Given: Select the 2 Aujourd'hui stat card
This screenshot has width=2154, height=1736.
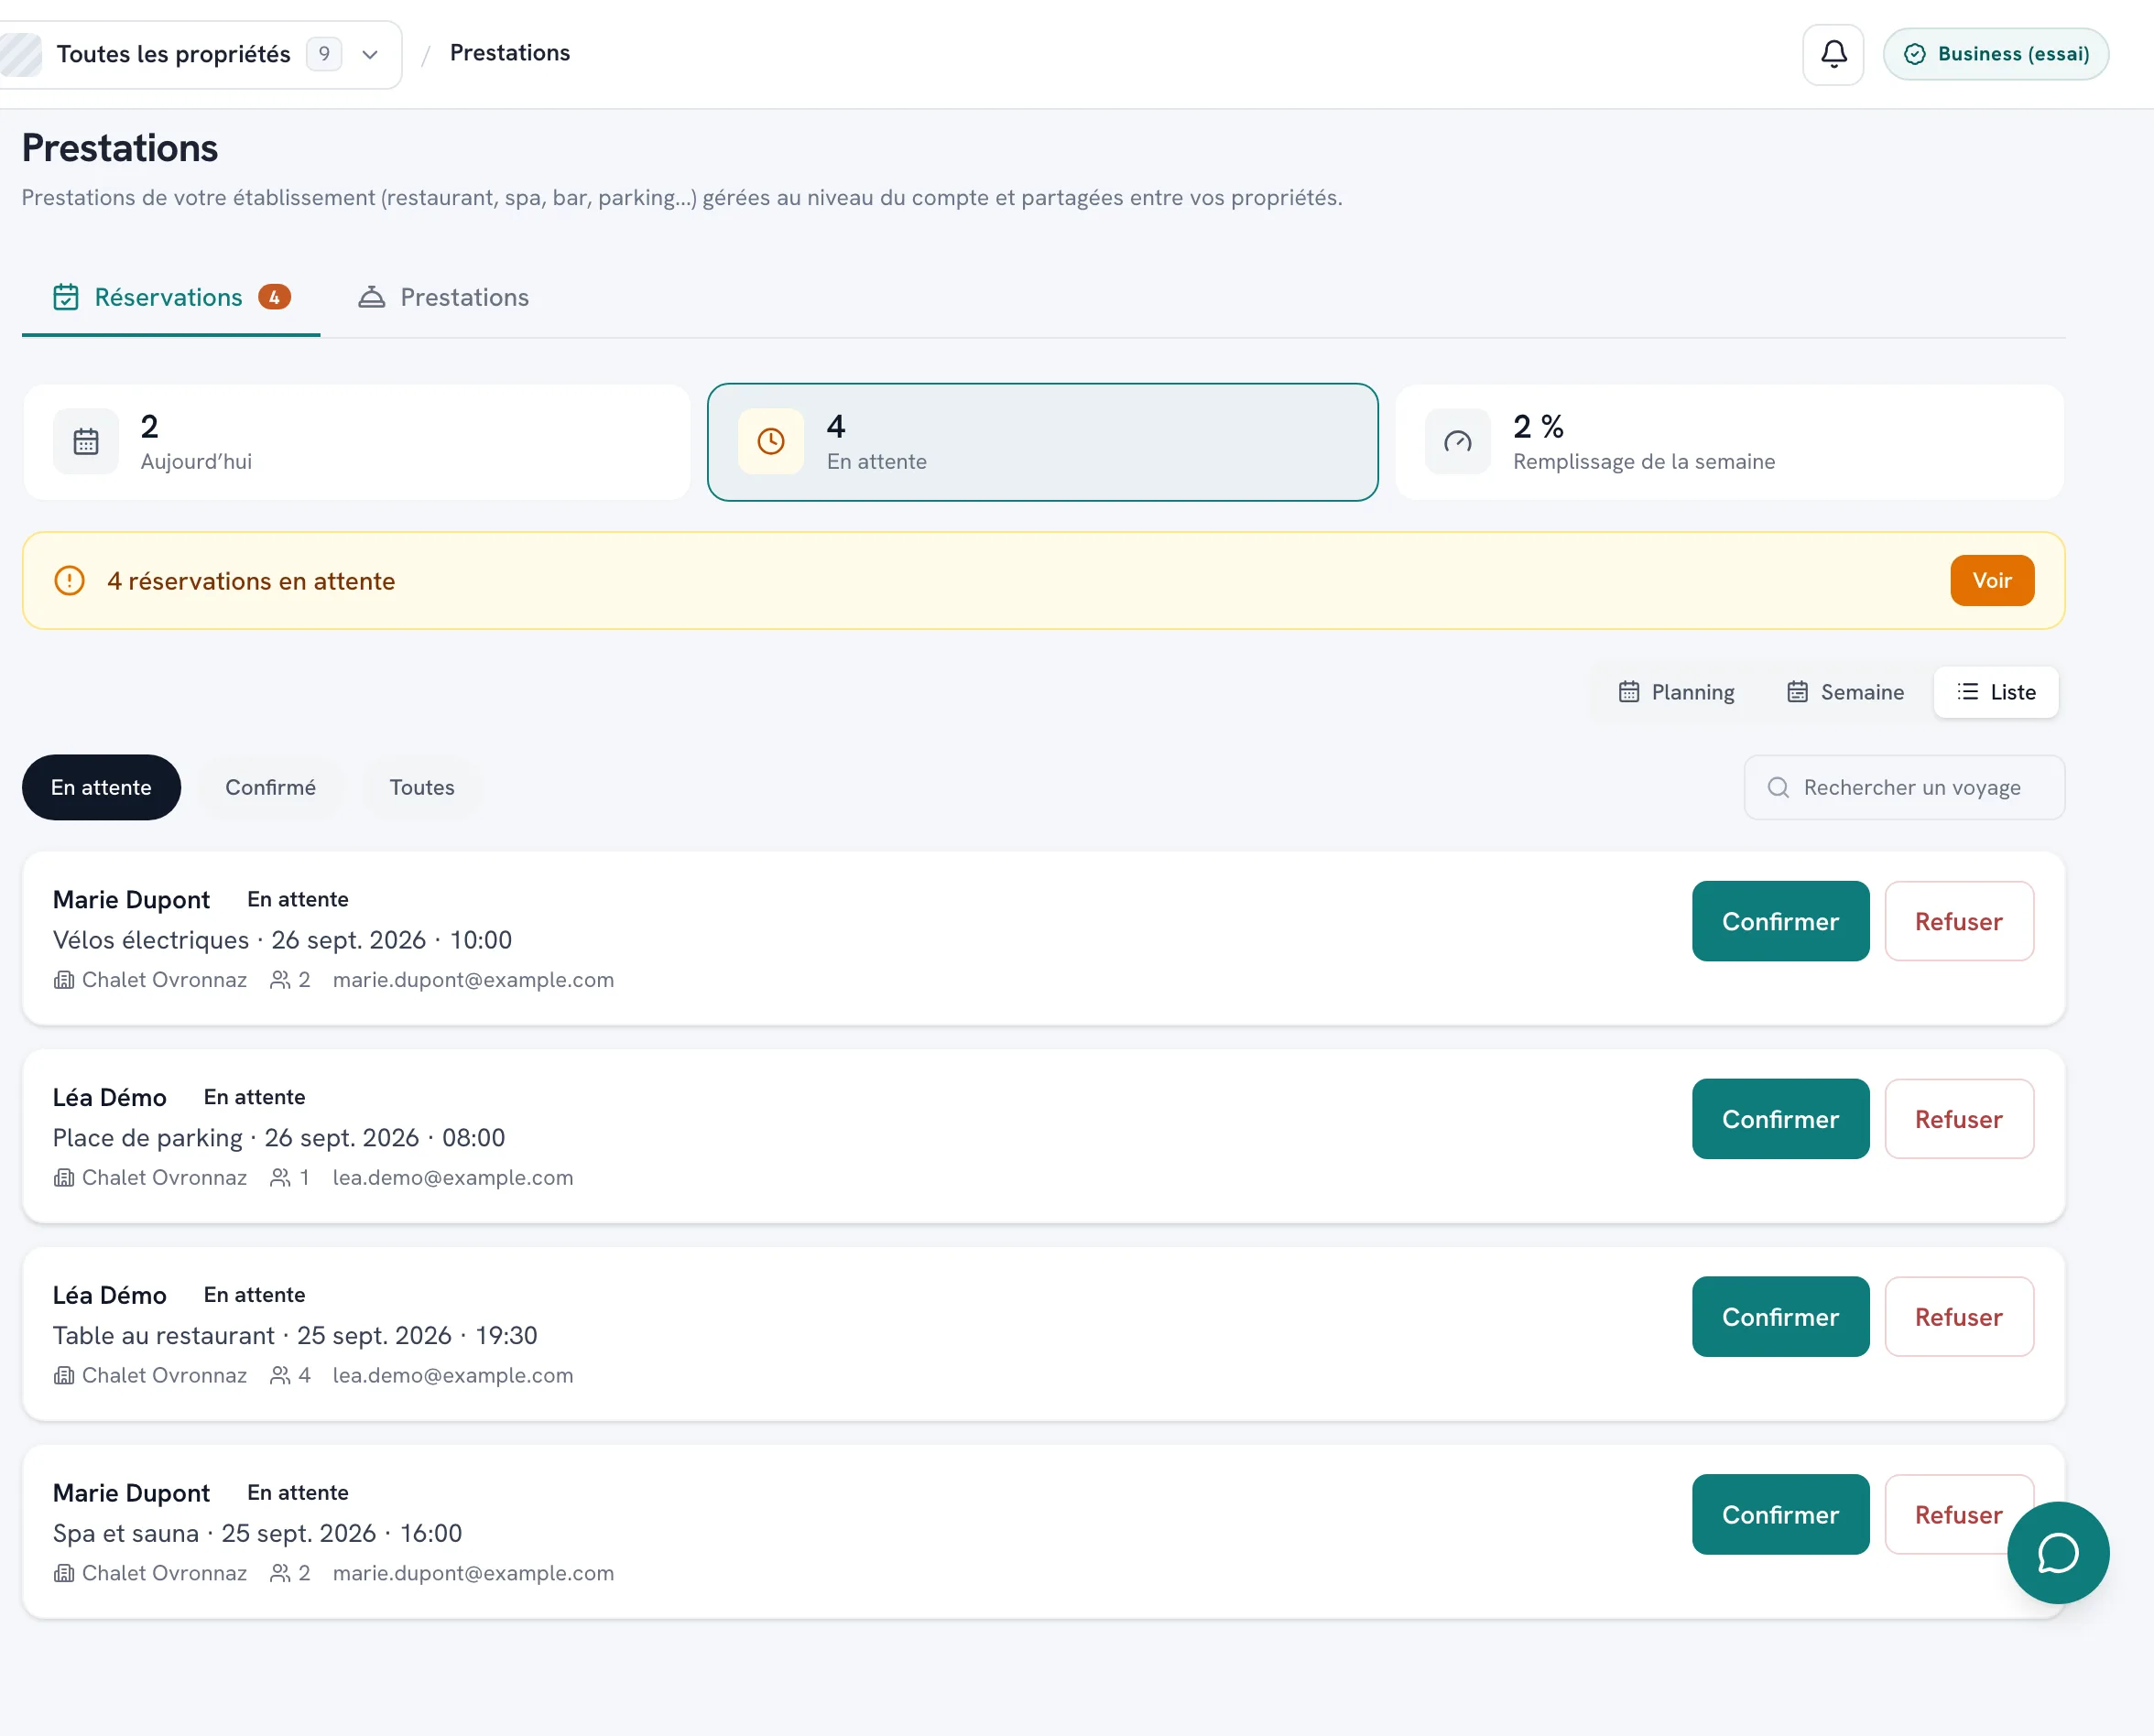Looking at the screenshot, I should [357, 441].
